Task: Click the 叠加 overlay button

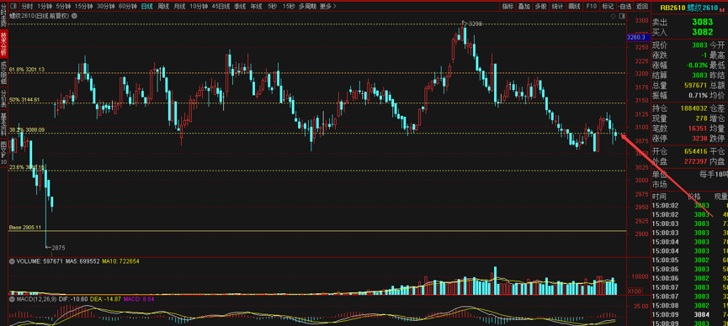Action: (x=524, y=7)
